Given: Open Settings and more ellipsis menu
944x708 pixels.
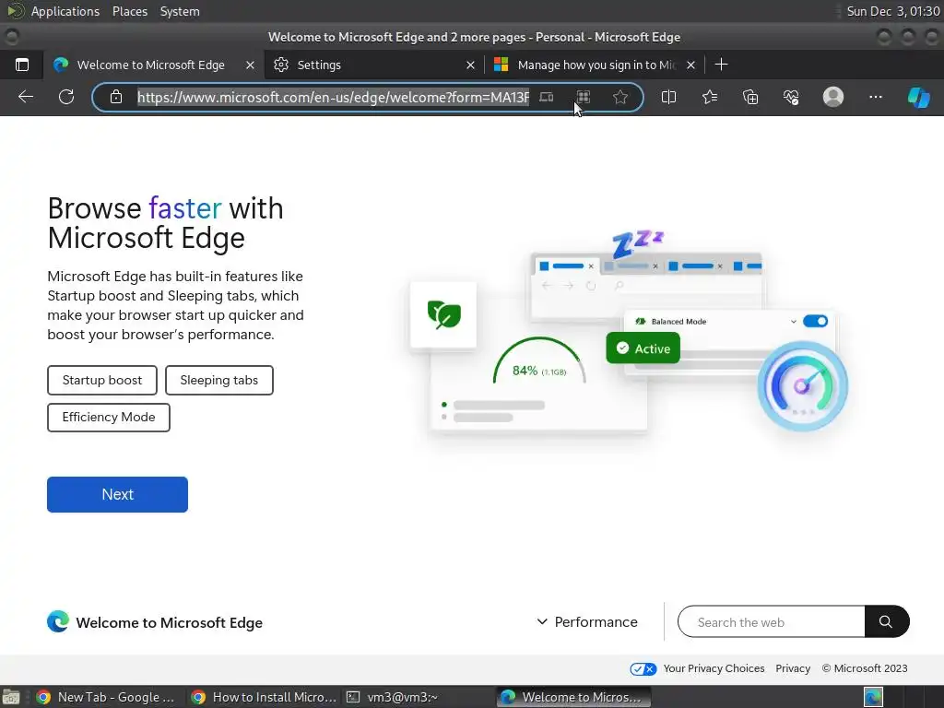Looking at the screenshot, I should (876, 97).
